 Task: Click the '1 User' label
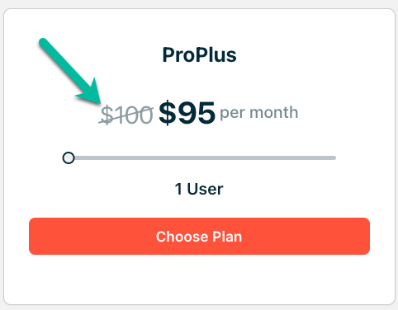[199, 189]
